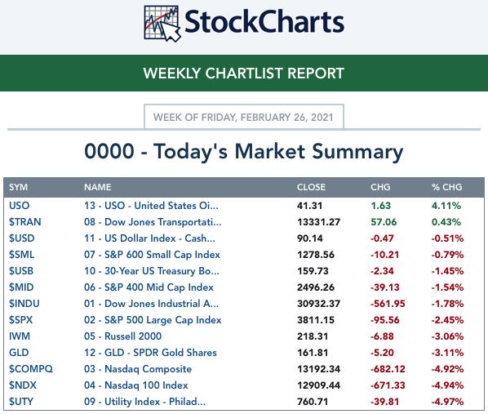Image resolution: width=488 pixels, height=414 pixels.
Task: Click the $UTY symbol link
Action: (x=21, y=402)
